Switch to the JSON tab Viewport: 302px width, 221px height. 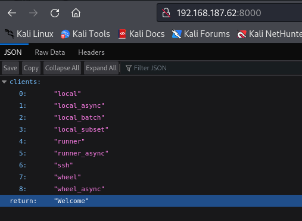coord(13,52)
